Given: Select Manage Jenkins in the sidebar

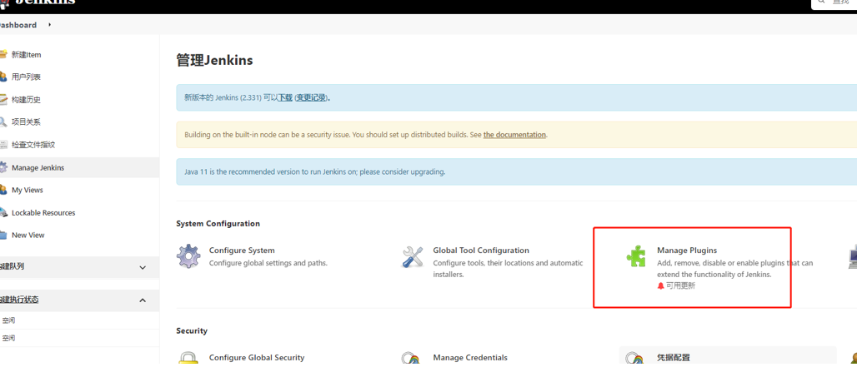Looking at the screenshot, I should coord(38,167).
